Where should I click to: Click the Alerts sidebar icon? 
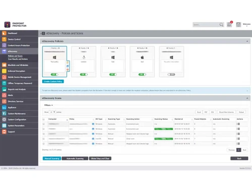[4, 95]
